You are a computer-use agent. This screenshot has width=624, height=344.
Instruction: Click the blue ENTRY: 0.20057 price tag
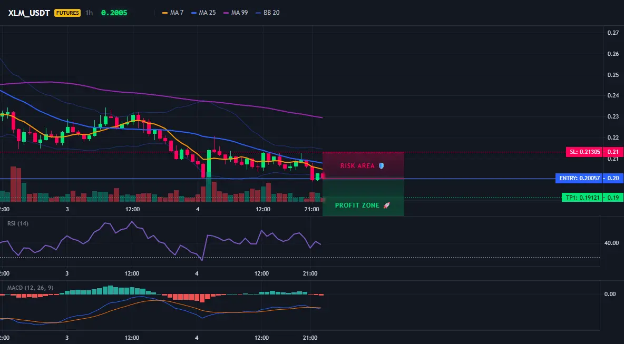point(579,179)
